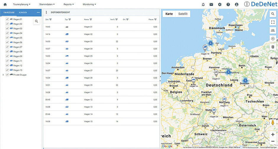278x149 pixels.
Task: Toggle the Wagen 13 checkbox
Action: pyautogui.click(x=7, y=70)
